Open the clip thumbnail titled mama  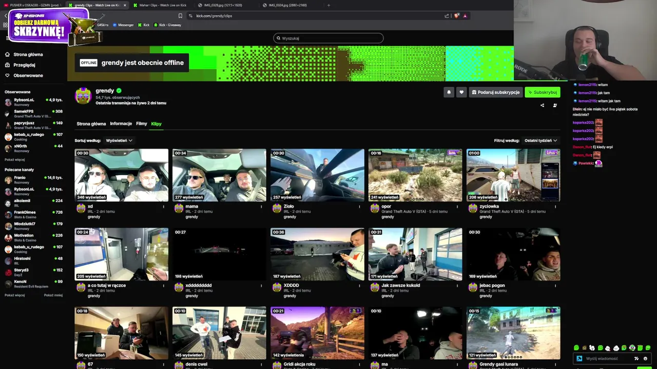tap(219, 175)
